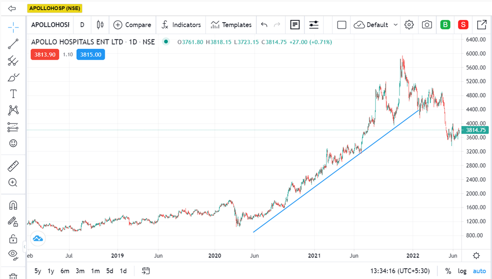Click the trash remove drawings icon
The image size is (492, 279).
click(x=13, y=277)
